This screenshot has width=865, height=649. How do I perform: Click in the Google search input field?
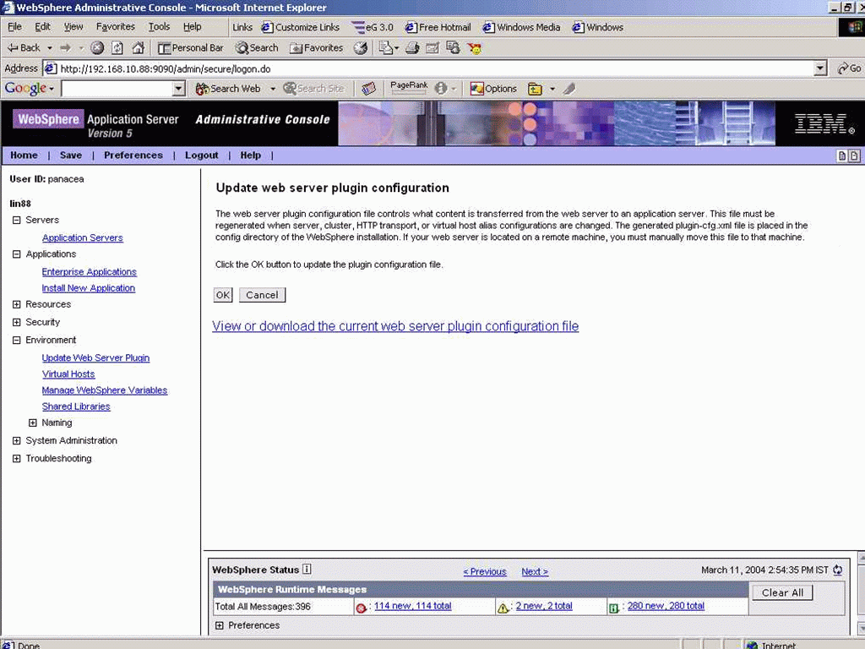(x=117, y=88)
